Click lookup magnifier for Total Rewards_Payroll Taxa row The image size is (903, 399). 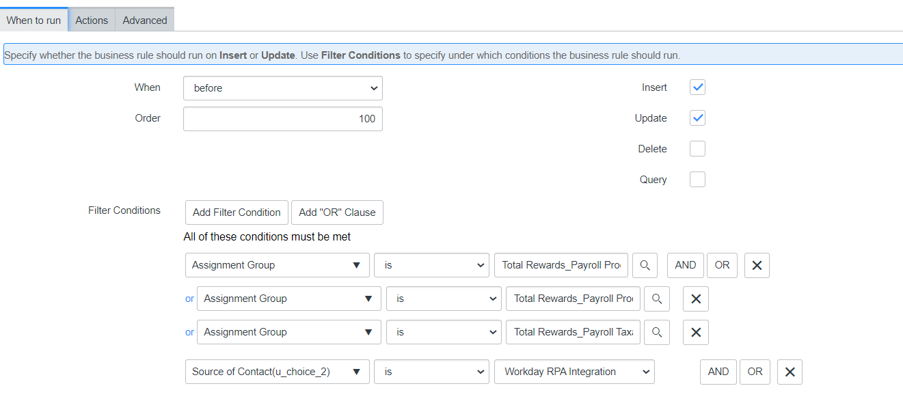(656, 332)
